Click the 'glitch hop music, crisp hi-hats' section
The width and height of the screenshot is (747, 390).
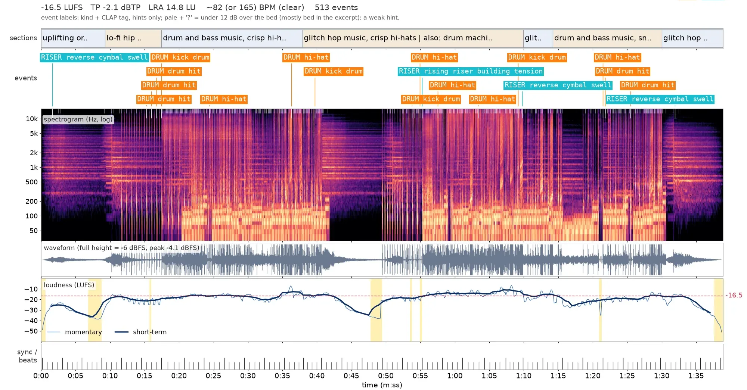pyautogui.click(x=413, y=38)
